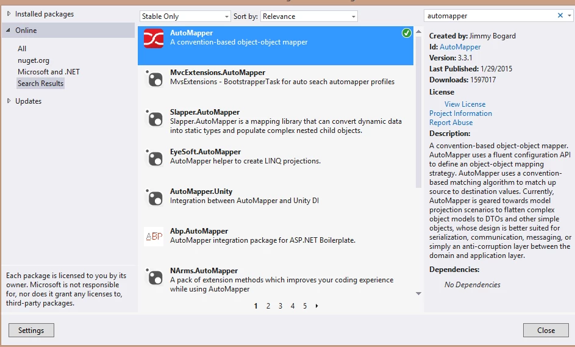Click the AutoMapper.Unity package icon
Screen dimensions: 575x347
(x=154, y=198)
